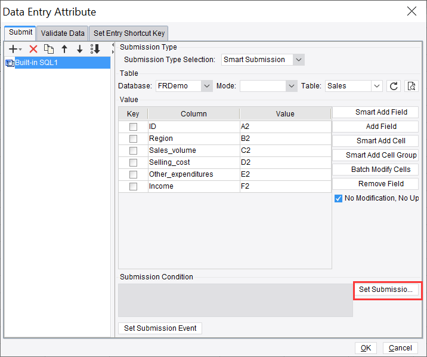The height and width of the screenshot is (357, 427).
Task: Check the Key box for Income
Action: [x=133, y=186]
